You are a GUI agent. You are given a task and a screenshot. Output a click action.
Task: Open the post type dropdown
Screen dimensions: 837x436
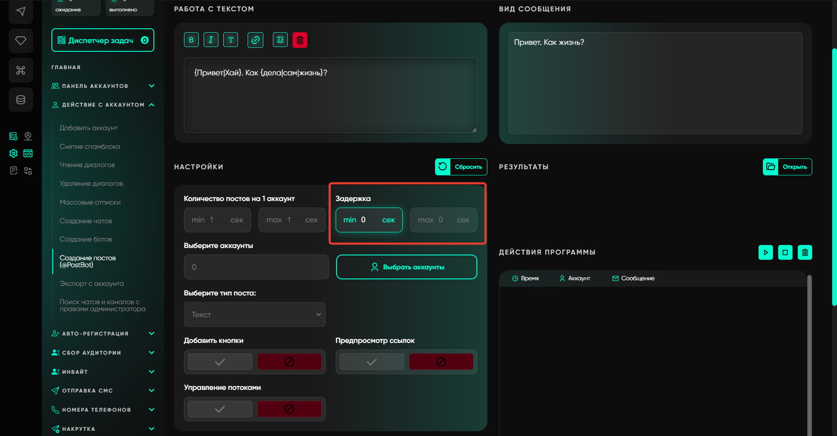coord(255,314)
